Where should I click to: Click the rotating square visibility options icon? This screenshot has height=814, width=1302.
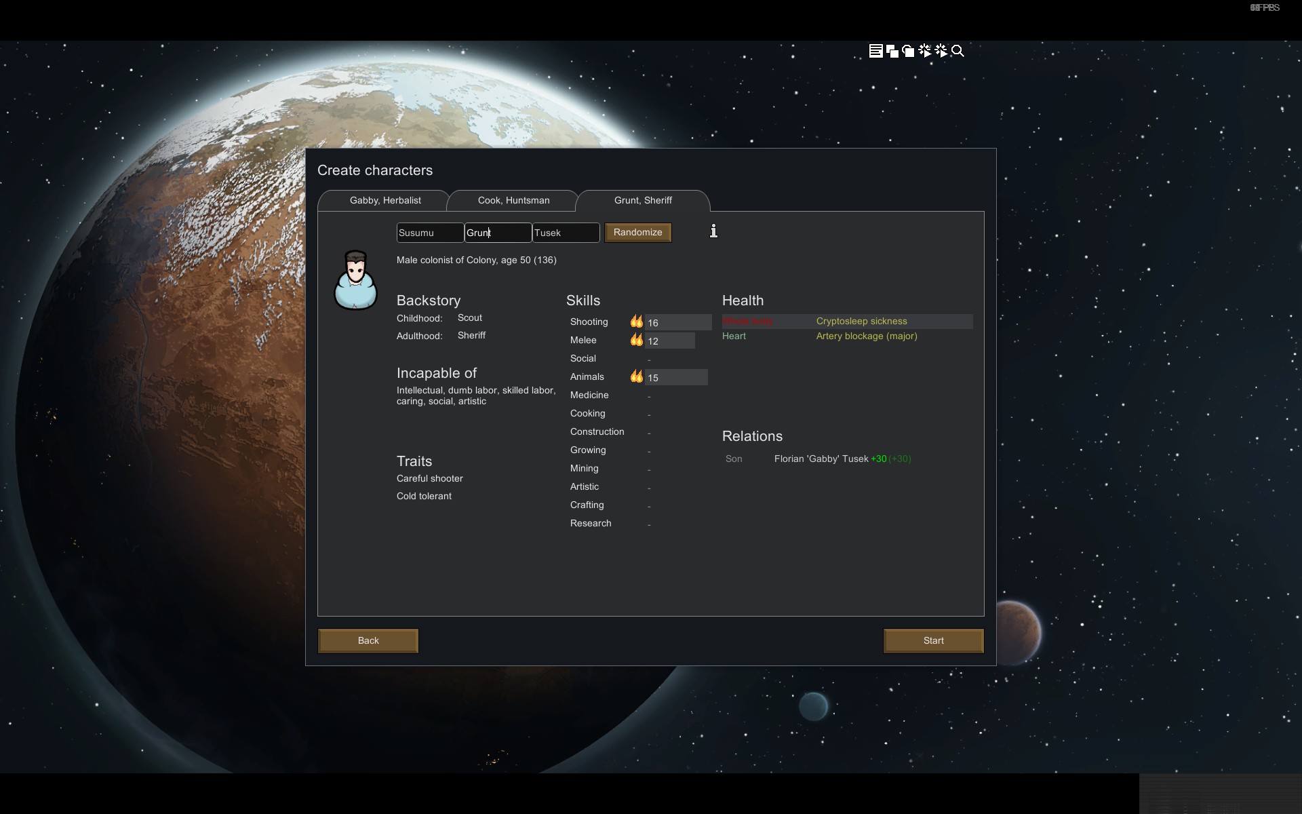tap(908, 51)
